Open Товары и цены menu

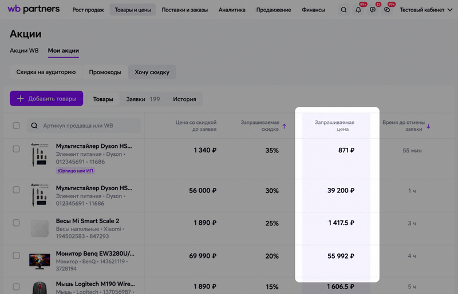point(133,10)
